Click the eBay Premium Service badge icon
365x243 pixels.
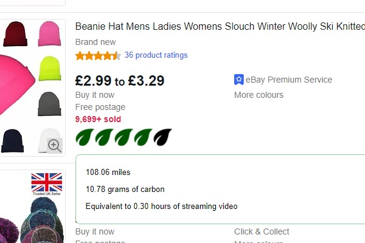[x=239, y=80]
